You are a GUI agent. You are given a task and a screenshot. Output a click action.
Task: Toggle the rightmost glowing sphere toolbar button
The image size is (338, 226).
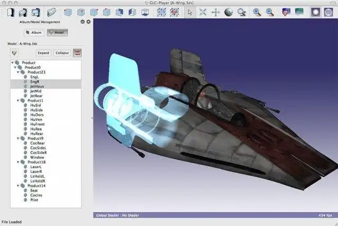330,12
